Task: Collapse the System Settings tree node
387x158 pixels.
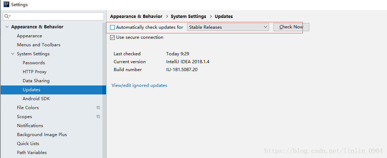Action: pos(13,54)
